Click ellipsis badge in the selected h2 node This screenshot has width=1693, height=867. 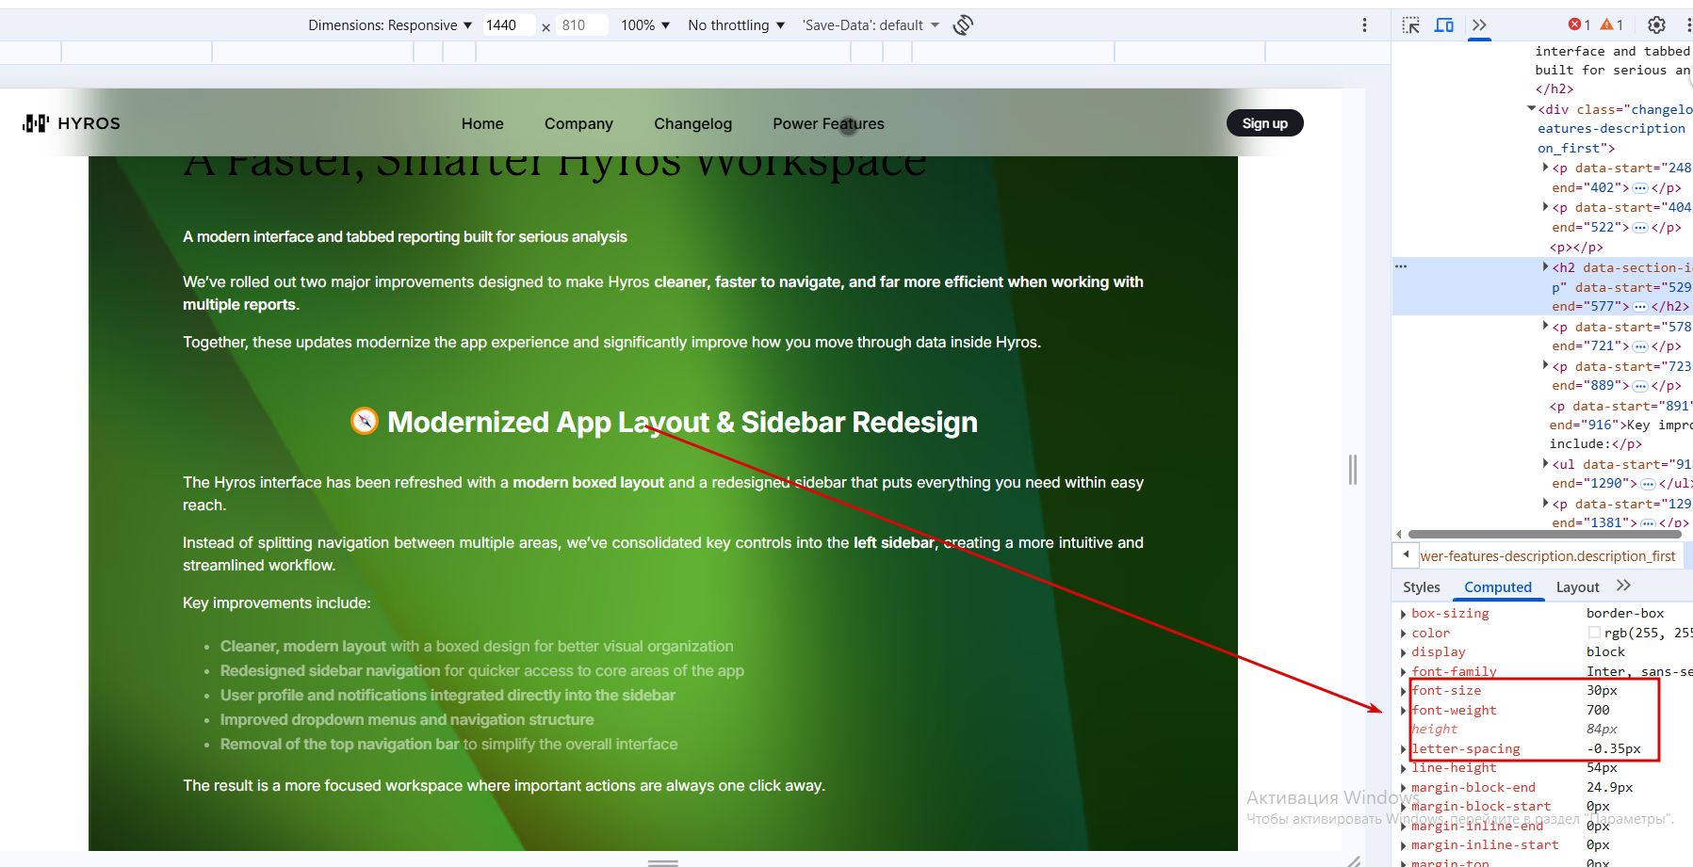(x=1640, y=307)
